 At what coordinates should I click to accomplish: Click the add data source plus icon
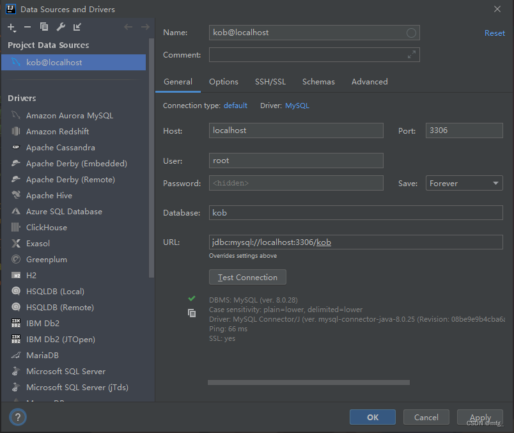(11, 27)
